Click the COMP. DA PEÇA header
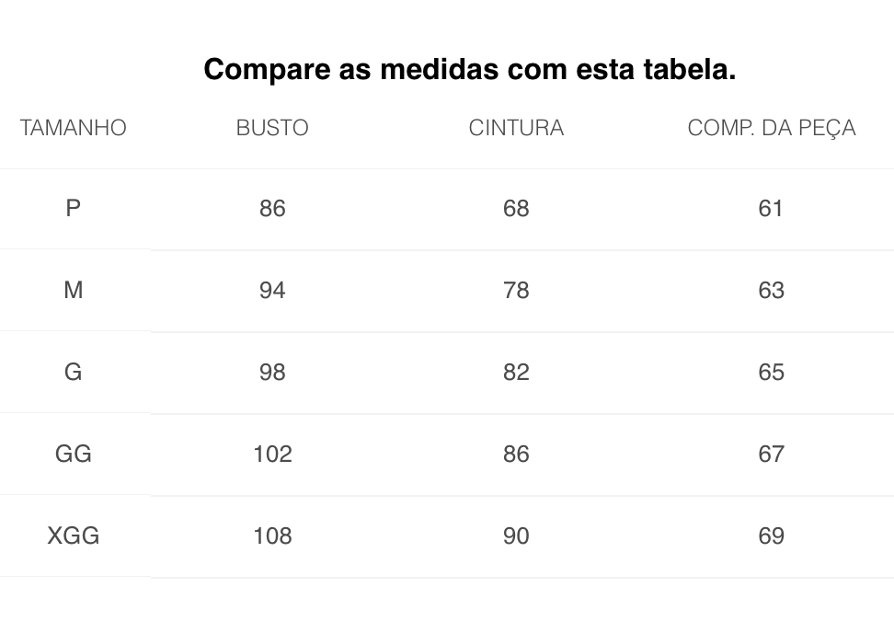The width and height of the screenshot is (894, 633). coord(772,128)
